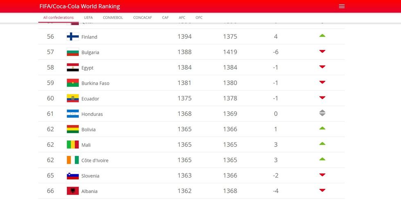Click the green up arrow in the Finland row
The height and width of the screenshot is (200, 401).
322,36
